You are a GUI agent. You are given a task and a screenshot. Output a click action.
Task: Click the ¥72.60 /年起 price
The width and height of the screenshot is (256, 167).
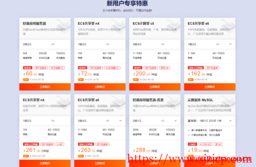(89, 74)
